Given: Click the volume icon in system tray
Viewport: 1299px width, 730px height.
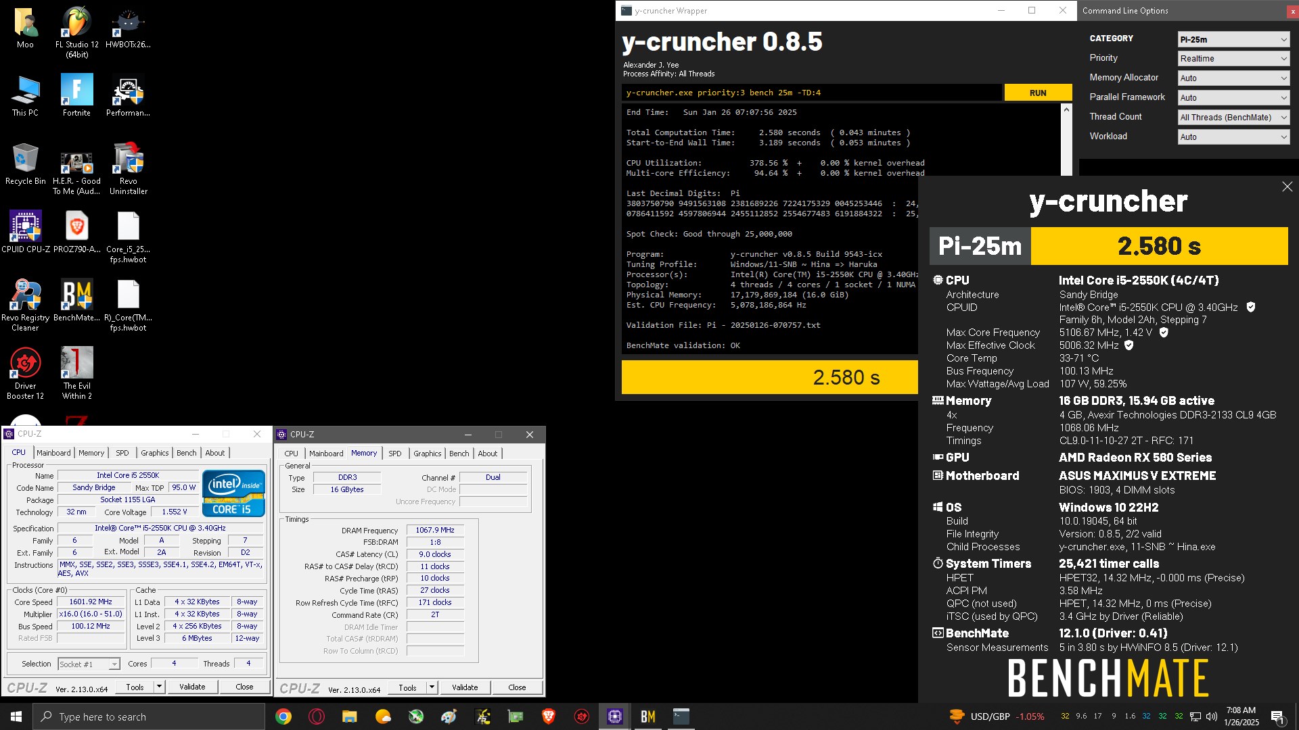Looking at the screenshot, I should click(x=1212, y=716).
